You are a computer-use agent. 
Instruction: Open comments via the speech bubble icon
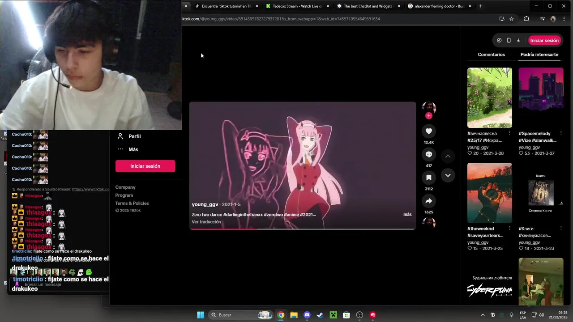(429, 154)
